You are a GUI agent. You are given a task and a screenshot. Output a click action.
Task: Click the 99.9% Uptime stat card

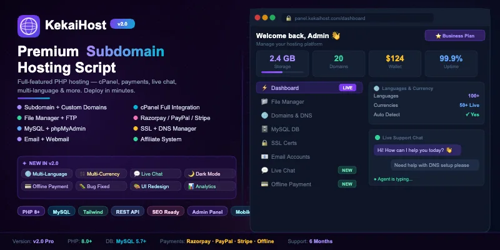[451, 64]
